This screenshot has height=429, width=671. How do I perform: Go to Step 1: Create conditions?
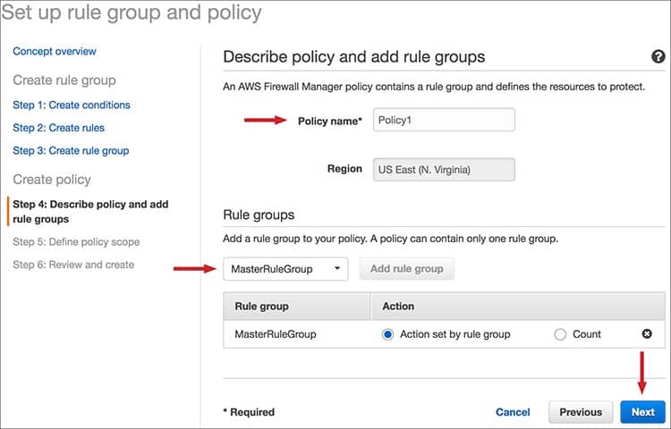[x=72, y=105]
